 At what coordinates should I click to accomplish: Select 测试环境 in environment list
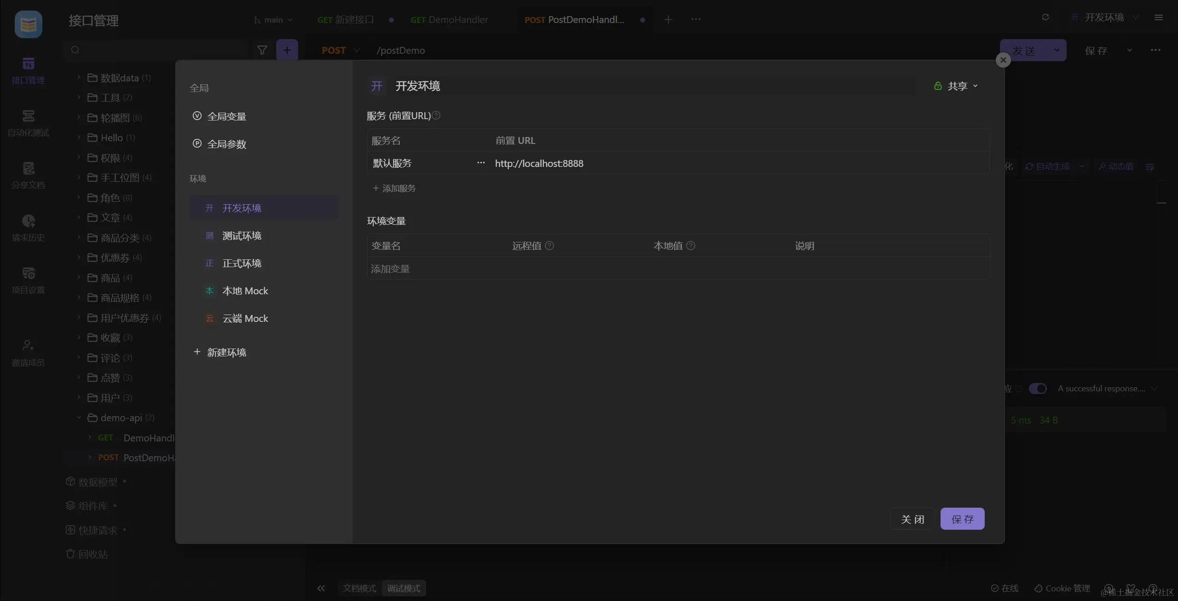[x=242, y=235]
